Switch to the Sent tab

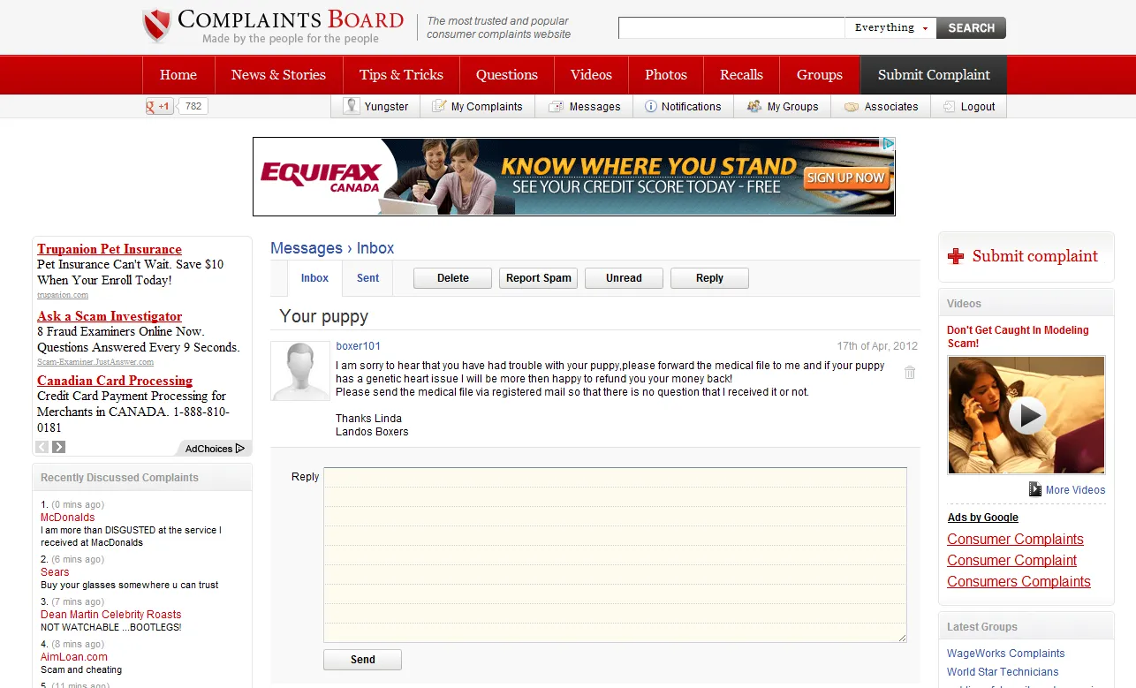[368, 278]
